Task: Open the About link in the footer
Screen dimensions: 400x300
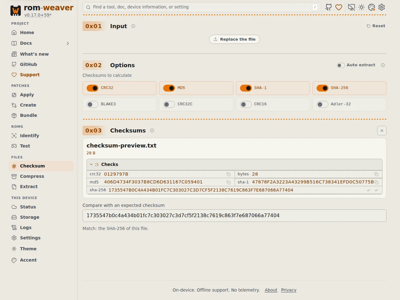Action: point(271,290)
